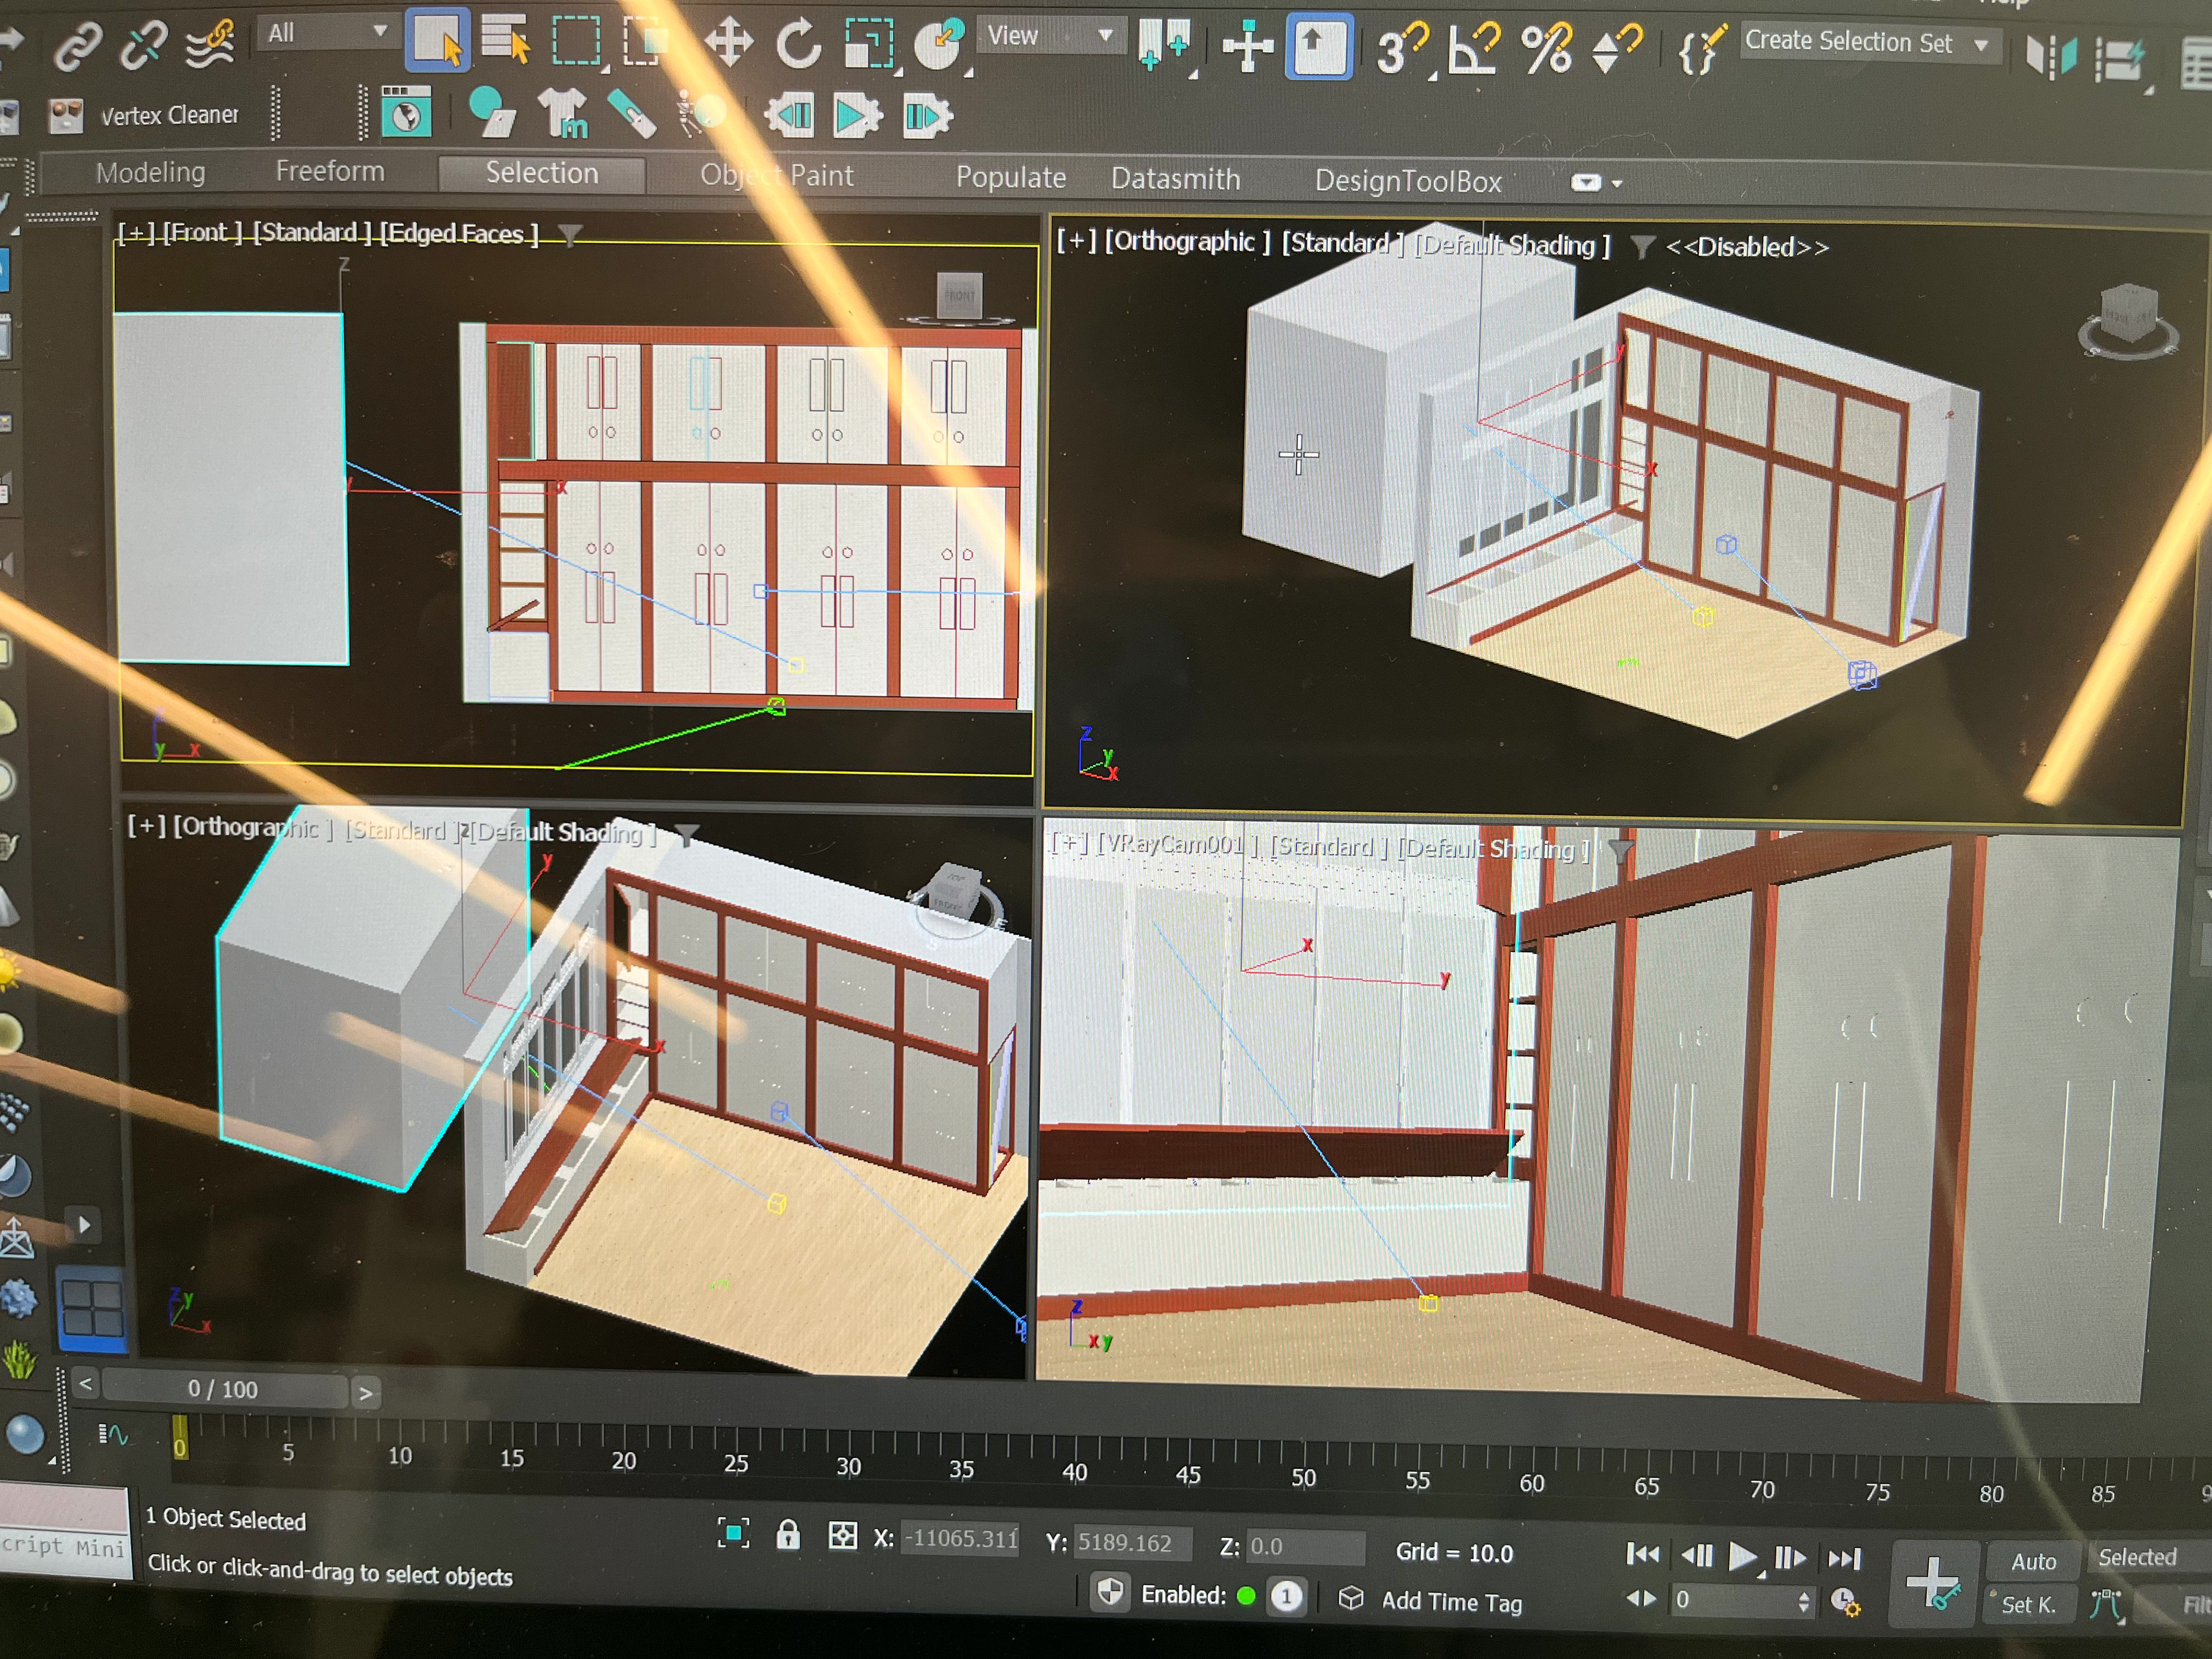Click the Y coordinate field
Viewport: 2212px width, 1659px height.
[1133, 1543]
